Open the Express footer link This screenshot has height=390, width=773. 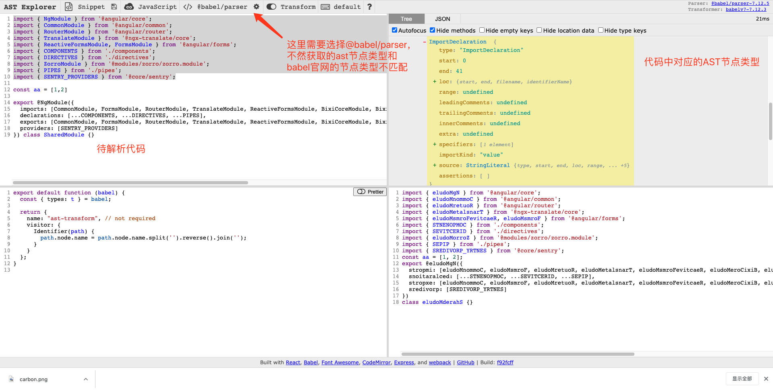coord(404,363)
